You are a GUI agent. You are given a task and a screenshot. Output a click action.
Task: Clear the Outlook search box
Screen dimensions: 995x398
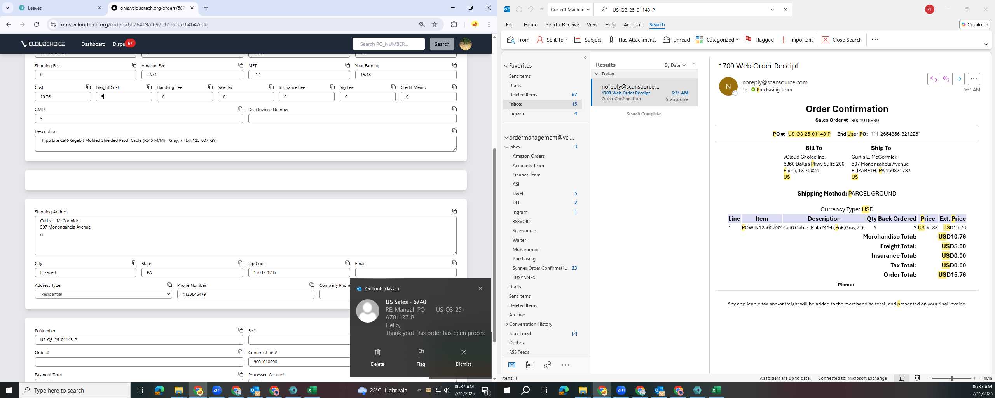pos(785,9)
